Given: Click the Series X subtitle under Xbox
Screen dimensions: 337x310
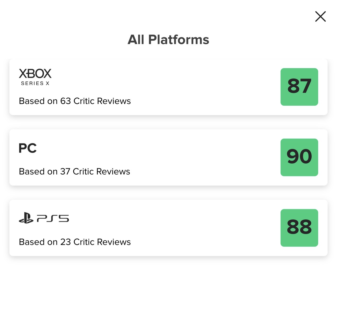Looking at the screenshot, I should [x=35, y=83].
